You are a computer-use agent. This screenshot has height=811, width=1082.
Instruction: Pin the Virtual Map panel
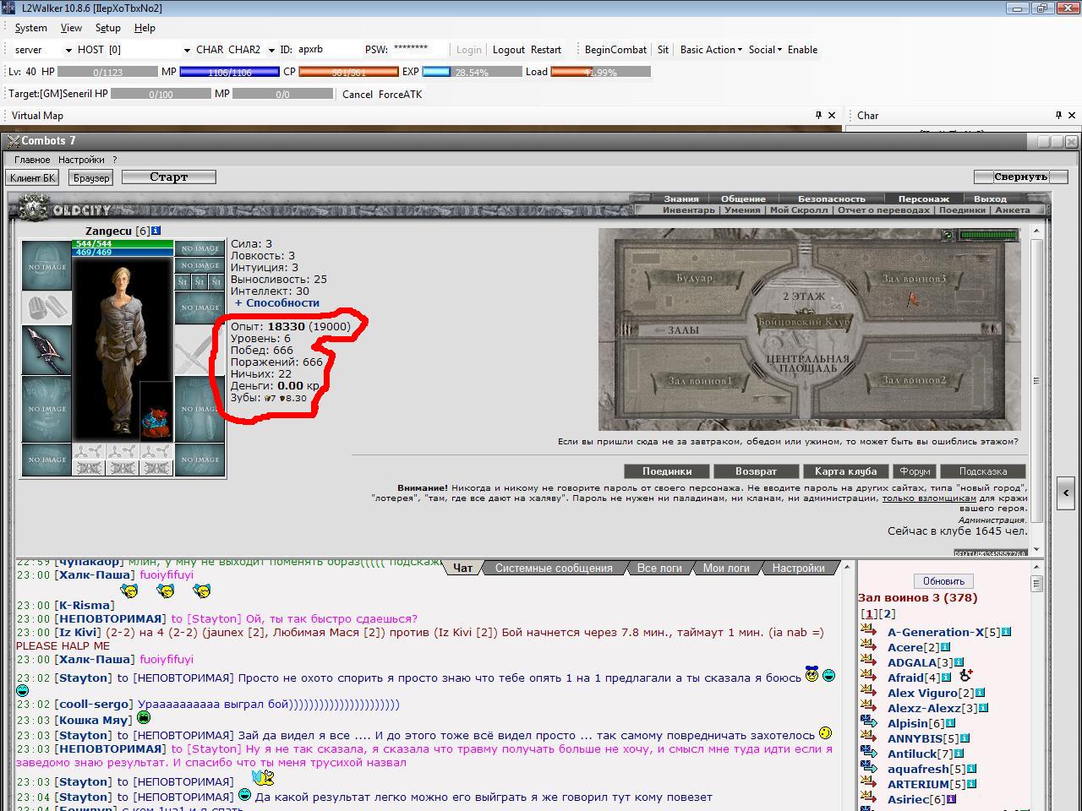818,115
